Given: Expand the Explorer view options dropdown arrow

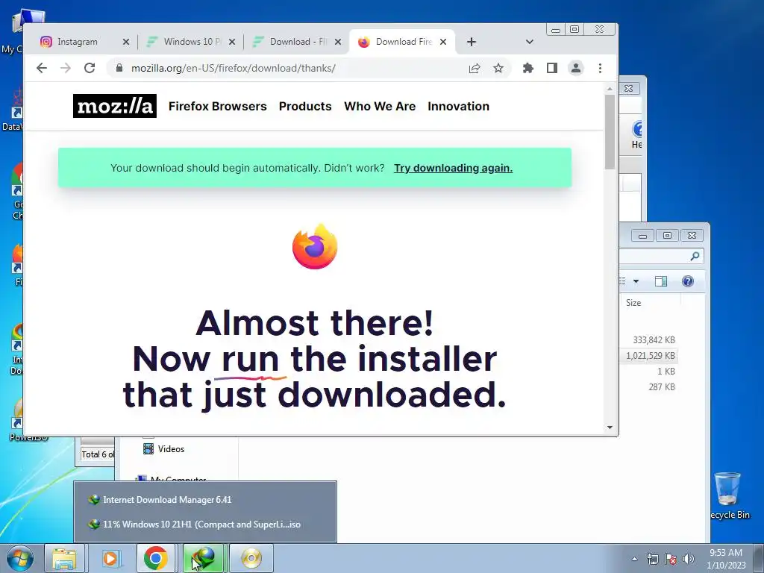Looking at the screenshot, I should (636, 281).
